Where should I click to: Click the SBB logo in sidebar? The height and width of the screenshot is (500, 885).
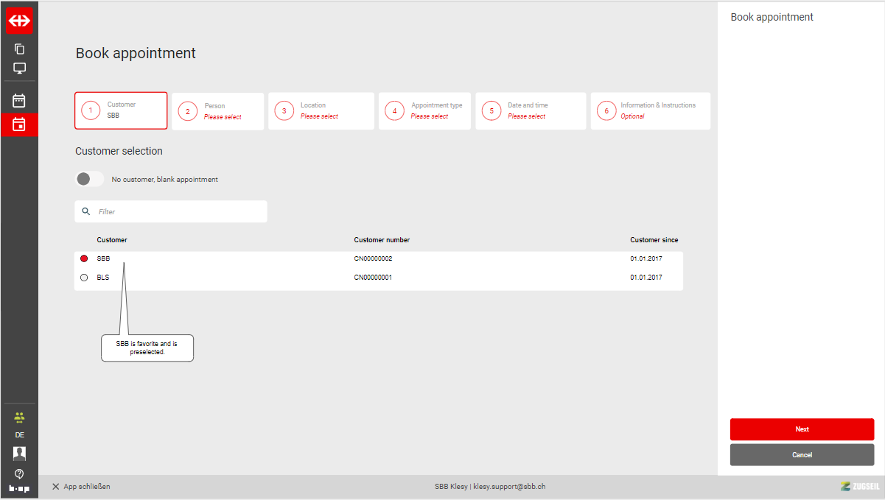coord(19,21)
